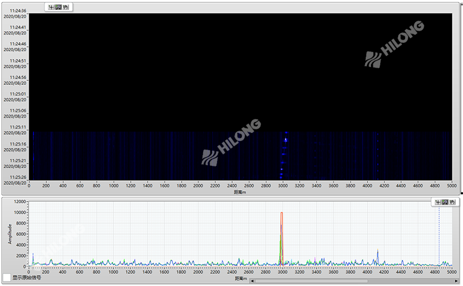Click the 10000 amplitude axis value

[20, 213]
